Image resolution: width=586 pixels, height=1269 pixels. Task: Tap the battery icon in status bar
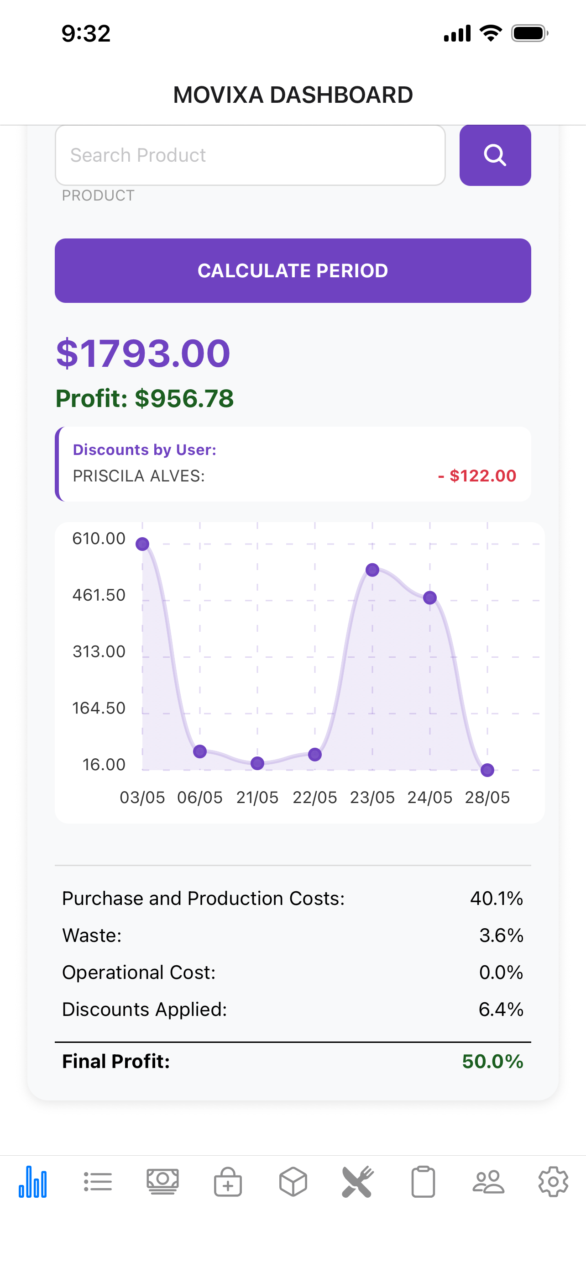tap(530, 33)
